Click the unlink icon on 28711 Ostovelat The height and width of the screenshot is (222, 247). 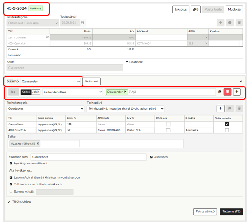47,37
